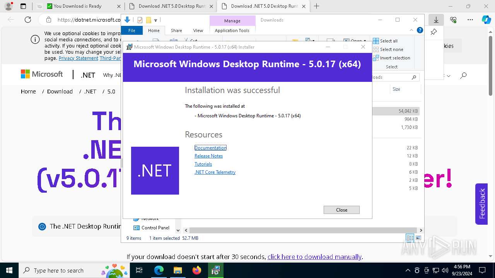
Task: Open Edge Browser essentials icon
Action: [453, 20]
